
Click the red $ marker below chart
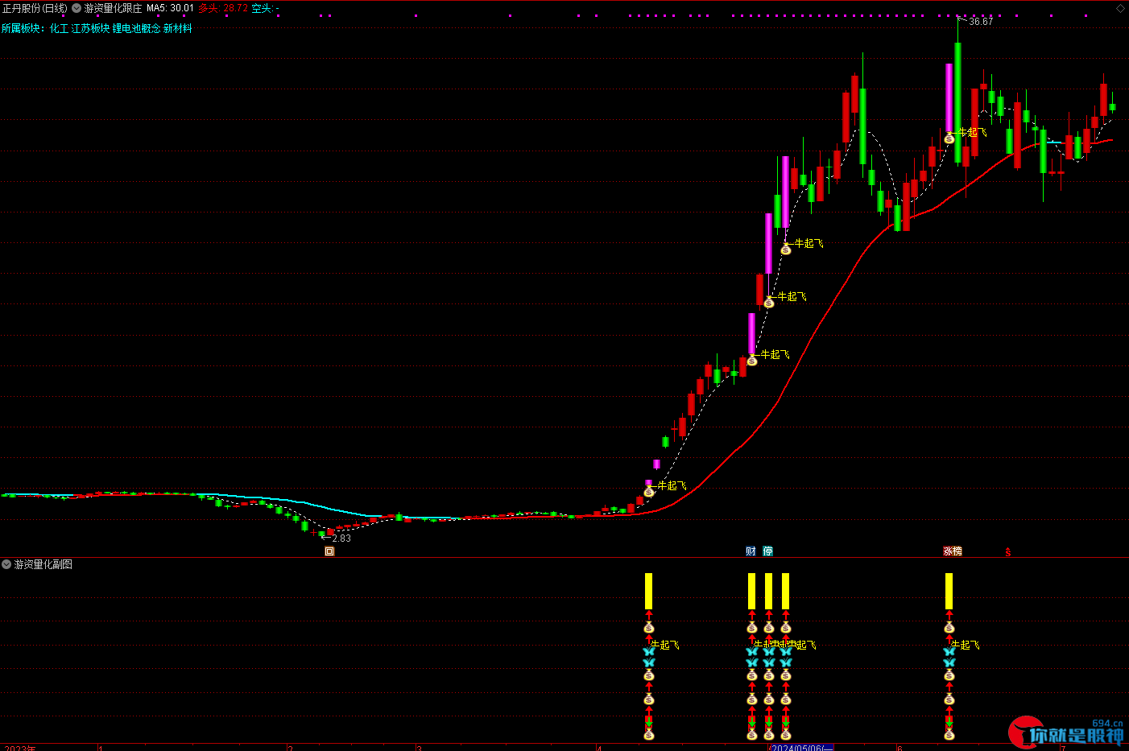coord(1007,552)
